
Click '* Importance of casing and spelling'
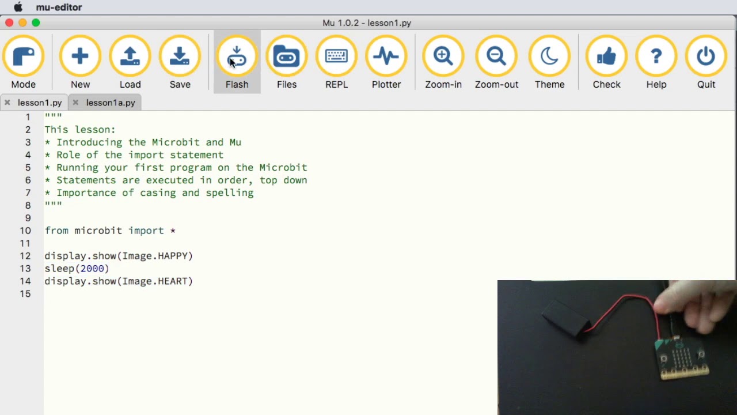click(x=149, y=193)
